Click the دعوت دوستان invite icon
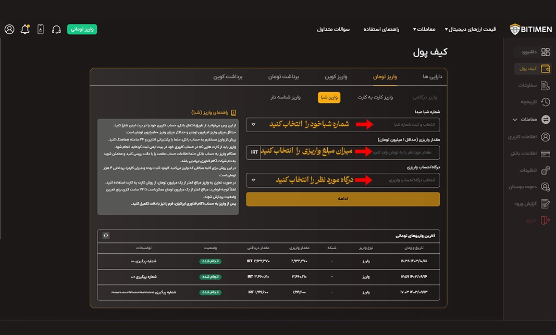Viewport: 556px width, 335px height. coord(546,187)
